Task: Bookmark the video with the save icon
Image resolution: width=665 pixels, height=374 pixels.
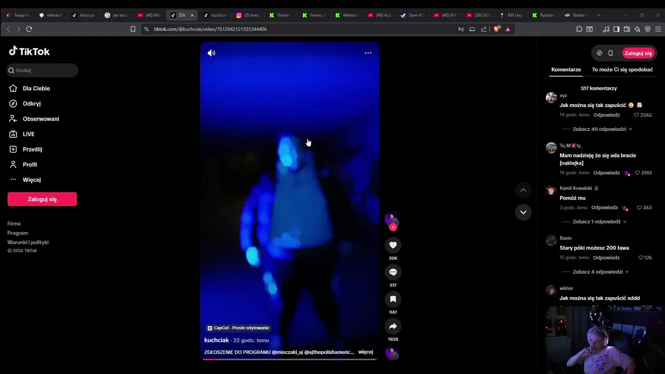Action: (x=393, y=299)
